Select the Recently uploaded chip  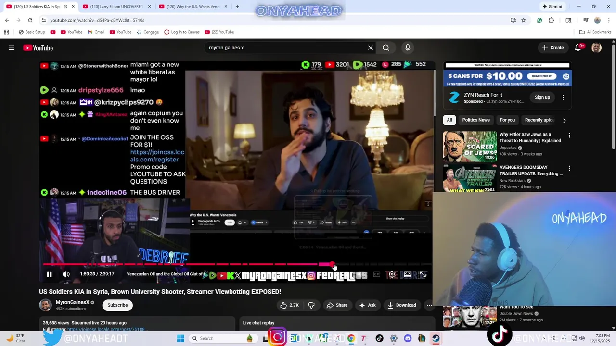point(539,120)
